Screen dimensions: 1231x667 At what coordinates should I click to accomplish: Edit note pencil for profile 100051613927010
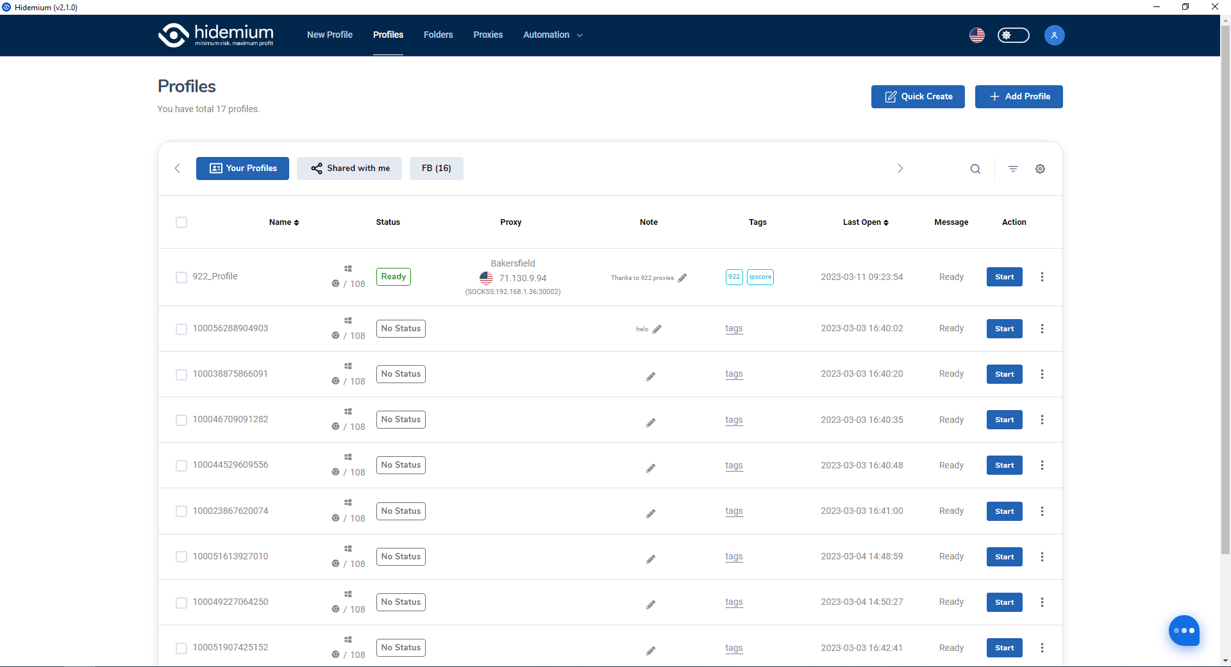651,559
